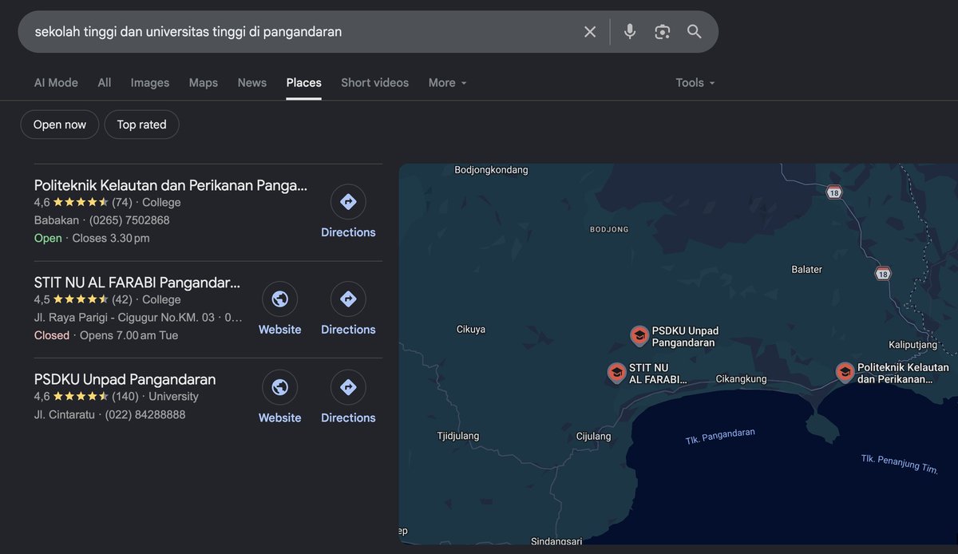Select the Places tab

point(304,82)
